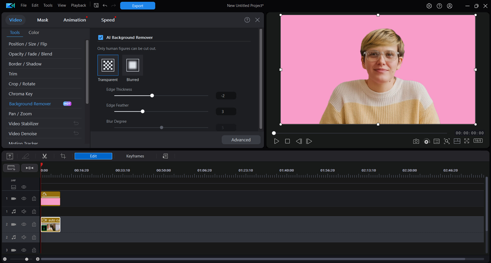Click the render preview icon below the preview
Image resolution: width=491 pixels, height=263 pixels.
click(x=427, y=141)
